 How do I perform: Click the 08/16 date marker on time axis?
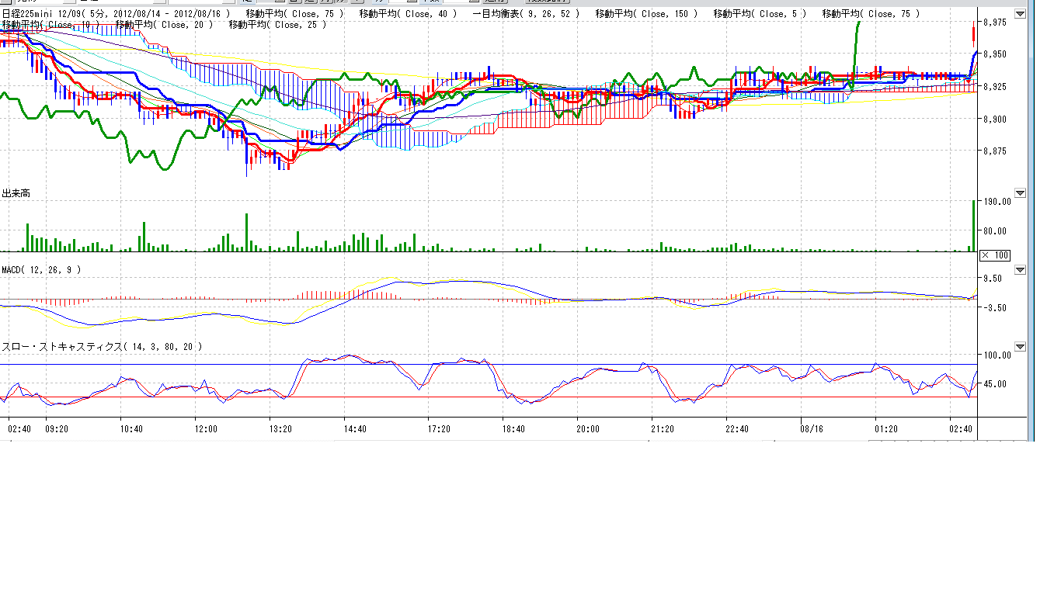[811, 428]
